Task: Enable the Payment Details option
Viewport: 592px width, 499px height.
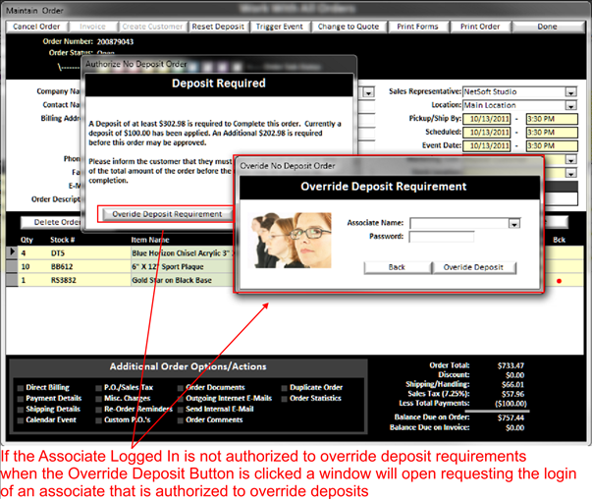Action: 22,399
